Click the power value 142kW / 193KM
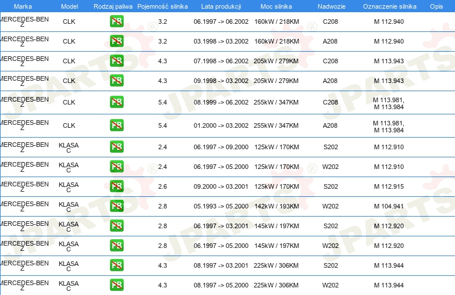 276,206
